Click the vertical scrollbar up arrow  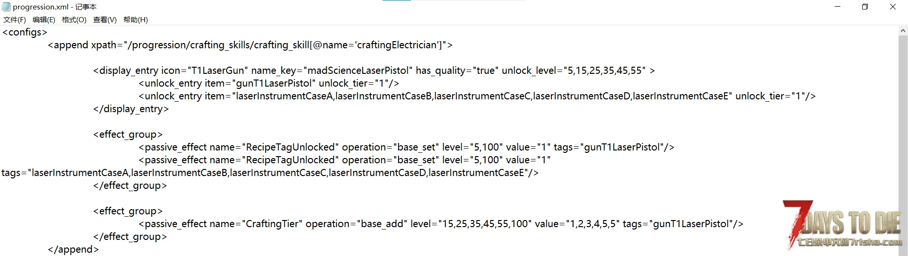(903, 31)
